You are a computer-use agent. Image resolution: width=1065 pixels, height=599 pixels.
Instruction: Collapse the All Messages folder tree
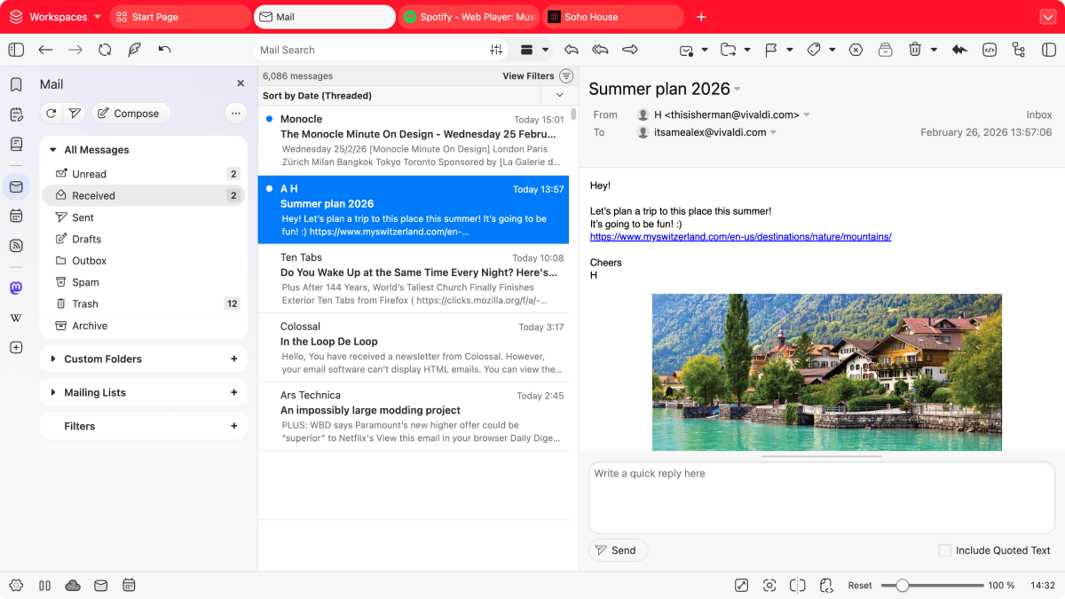pos(53,150)
